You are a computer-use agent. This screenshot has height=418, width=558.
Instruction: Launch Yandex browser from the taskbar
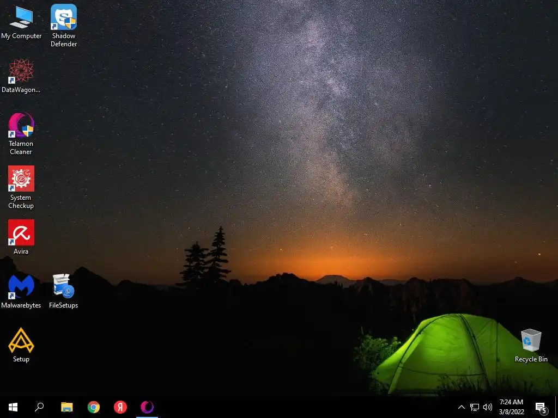point(120,407)
